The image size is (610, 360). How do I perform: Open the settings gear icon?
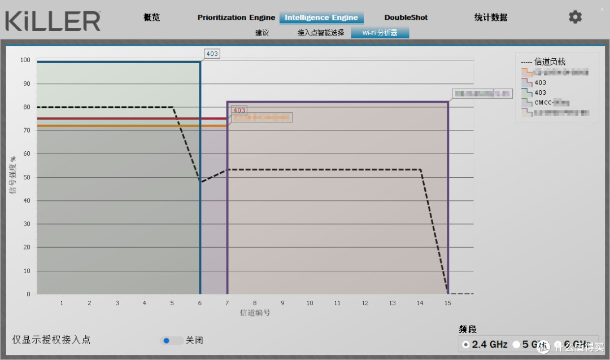[575, 17]
